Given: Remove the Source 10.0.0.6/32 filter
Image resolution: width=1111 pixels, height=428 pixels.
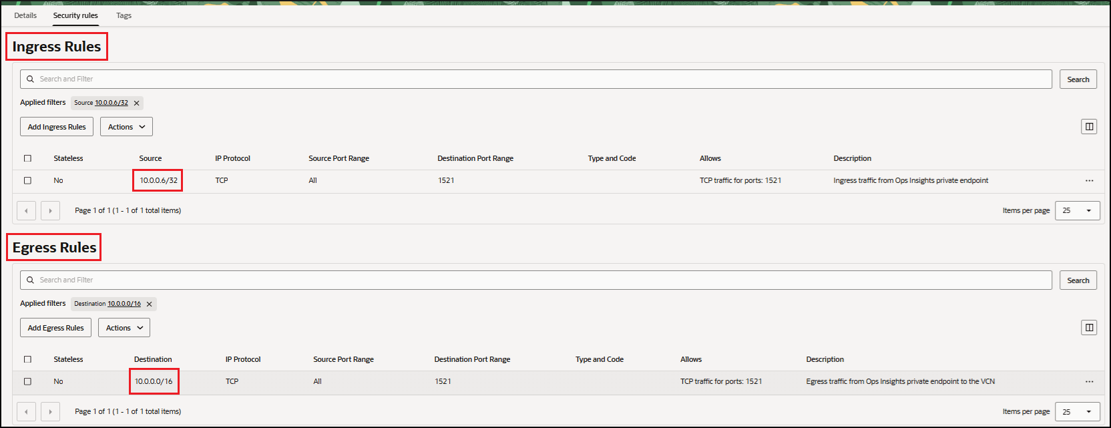Looking at the screenshot, I should tap(136, 103).
